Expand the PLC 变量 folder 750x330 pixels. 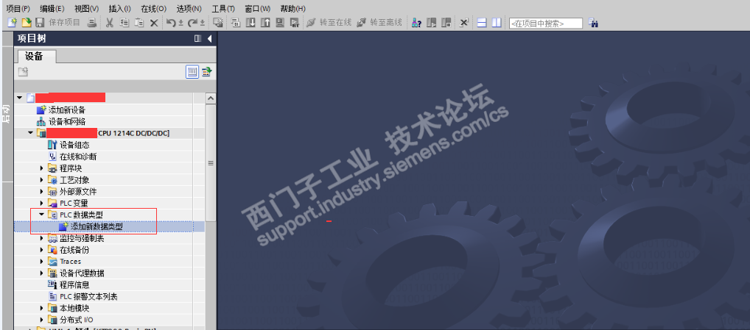point(42,203)
